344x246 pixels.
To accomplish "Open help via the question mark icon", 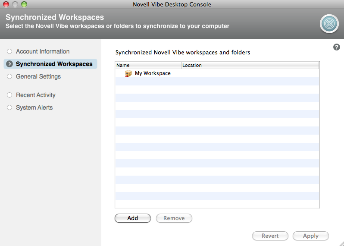I will click(x=337, y=47).
